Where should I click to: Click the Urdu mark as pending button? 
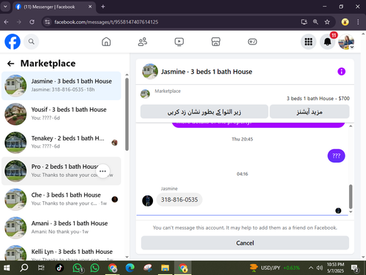point(204,112)
